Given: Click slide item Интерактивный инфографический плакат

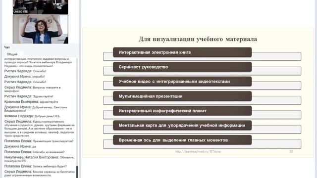Looking at the screenshot, I should pos(182,111).
